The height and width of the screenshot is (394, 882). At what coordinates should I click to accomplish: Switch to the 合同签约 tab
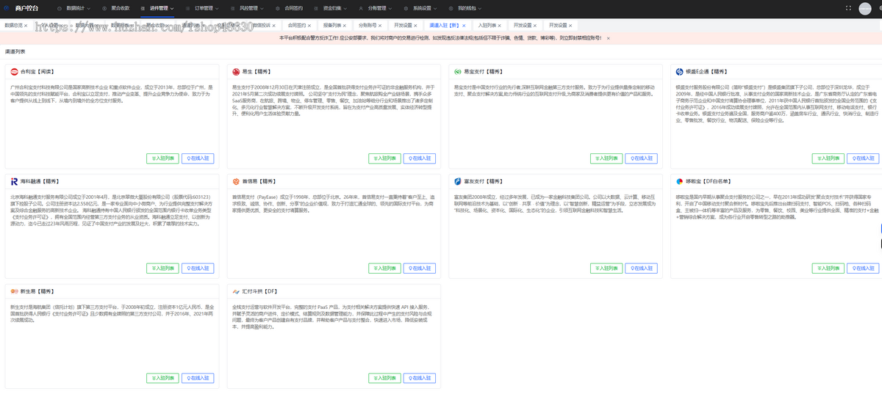pyautogui.click(x=296, y=25)
